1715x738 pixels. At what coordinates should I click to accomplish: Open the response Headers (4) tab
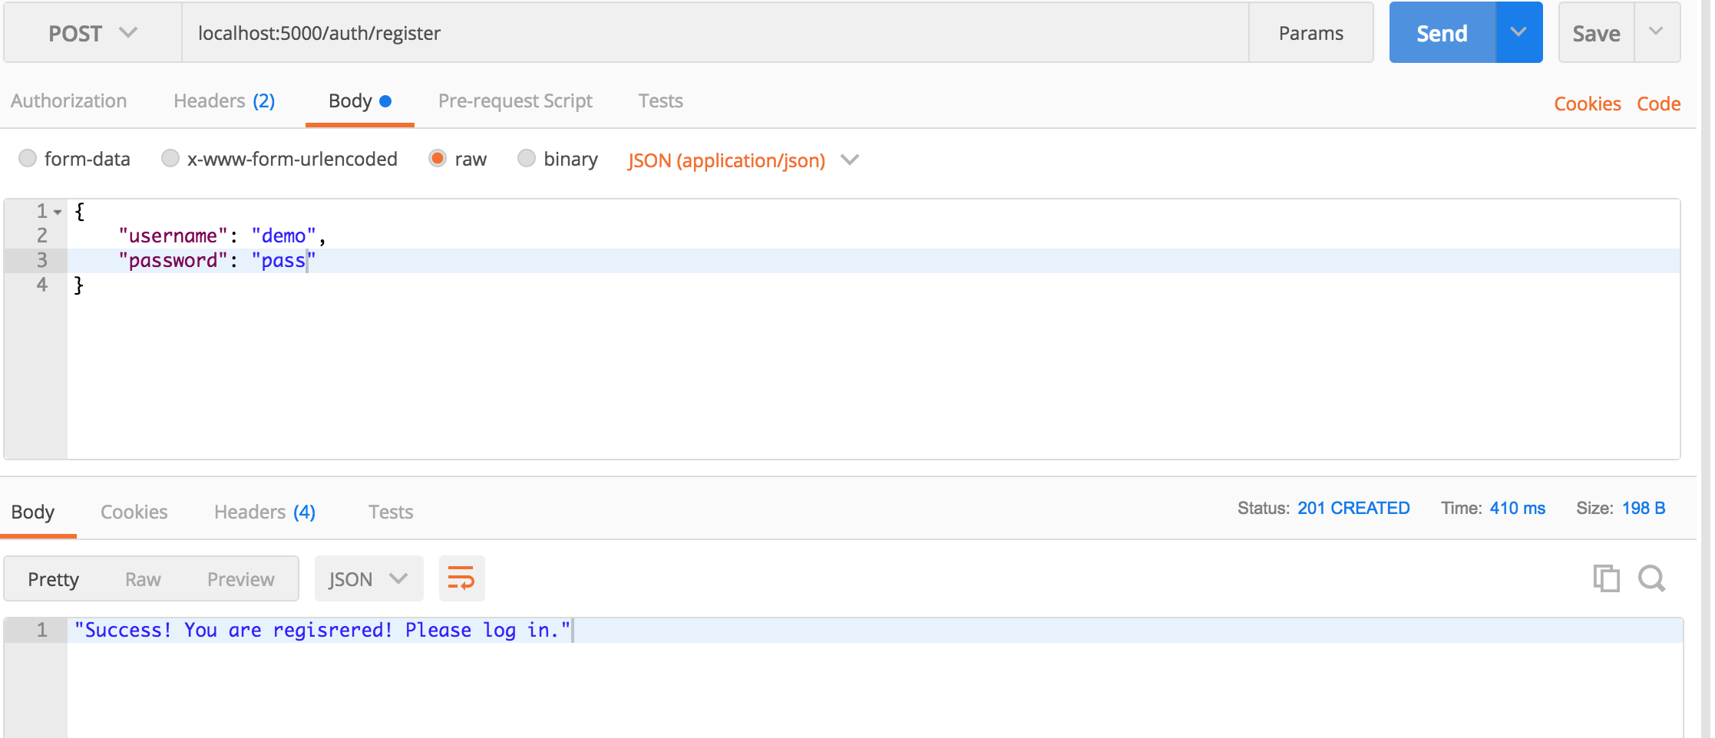tap(265, 512)
